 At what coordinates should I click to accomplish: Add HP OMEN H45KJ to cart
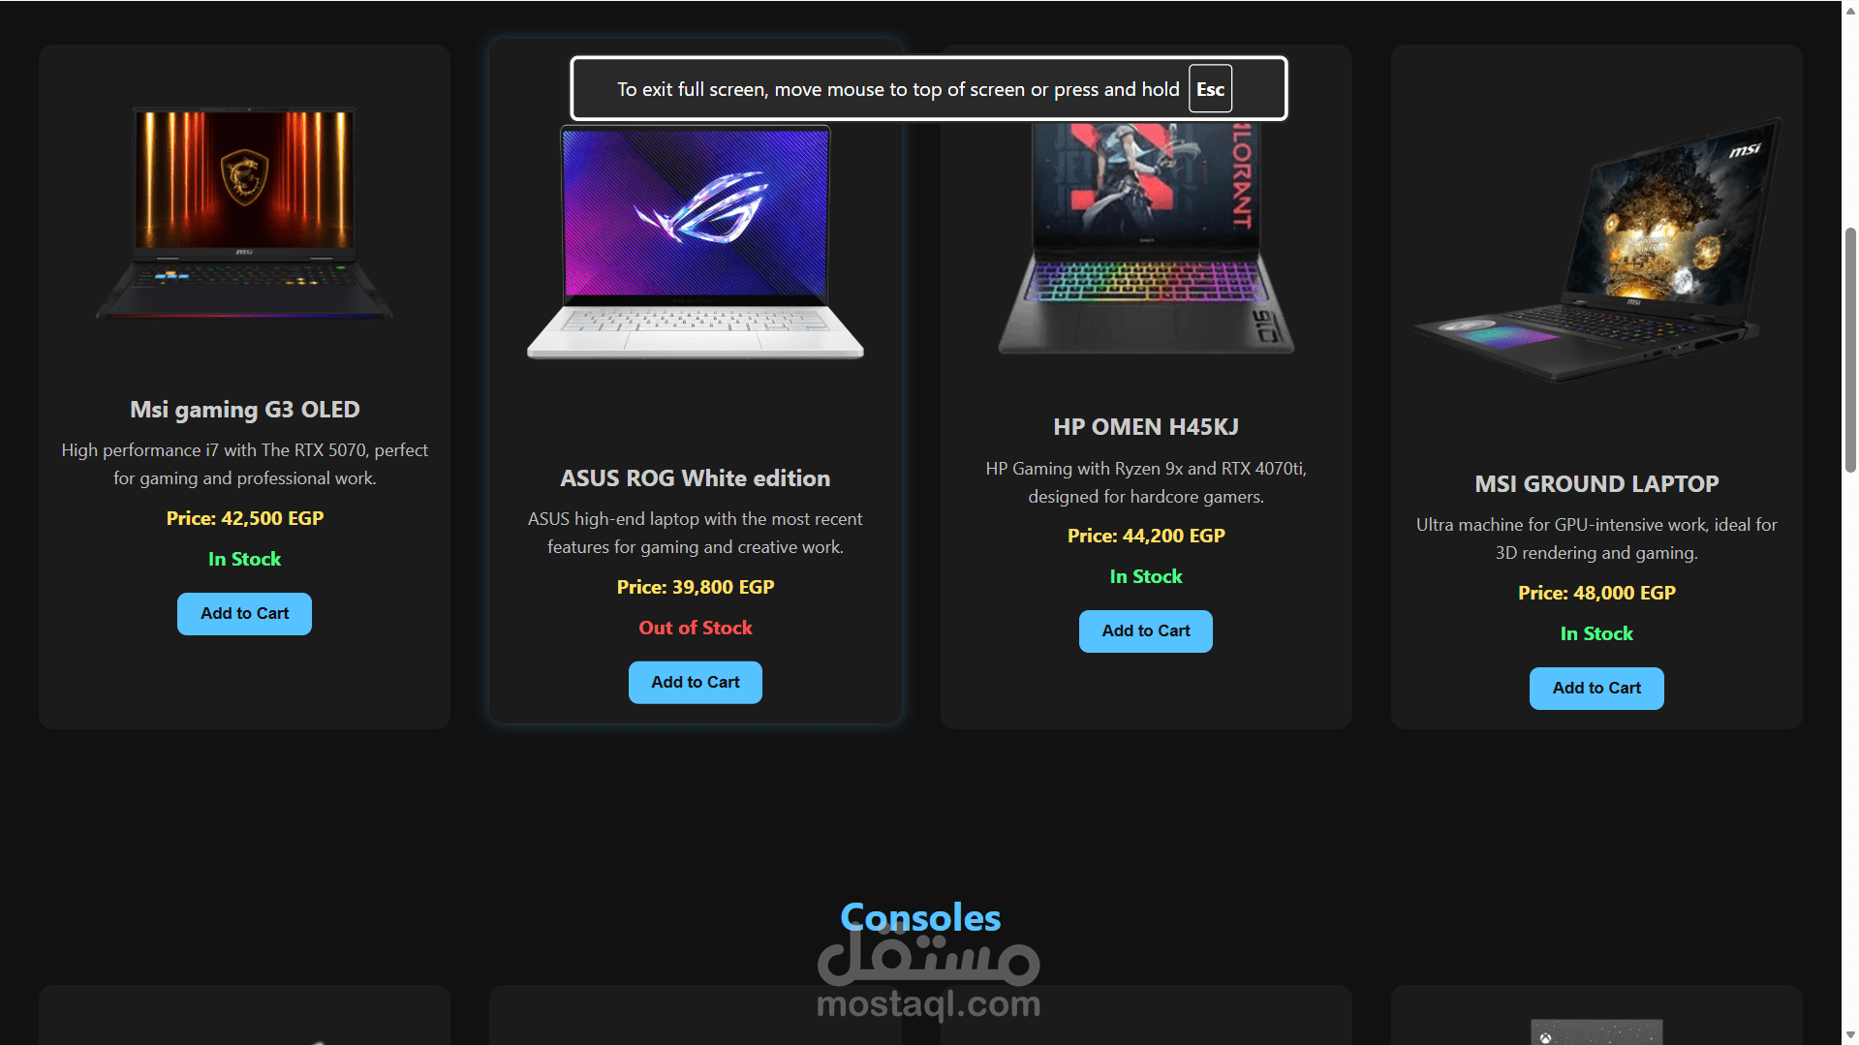click(1146, 631)
